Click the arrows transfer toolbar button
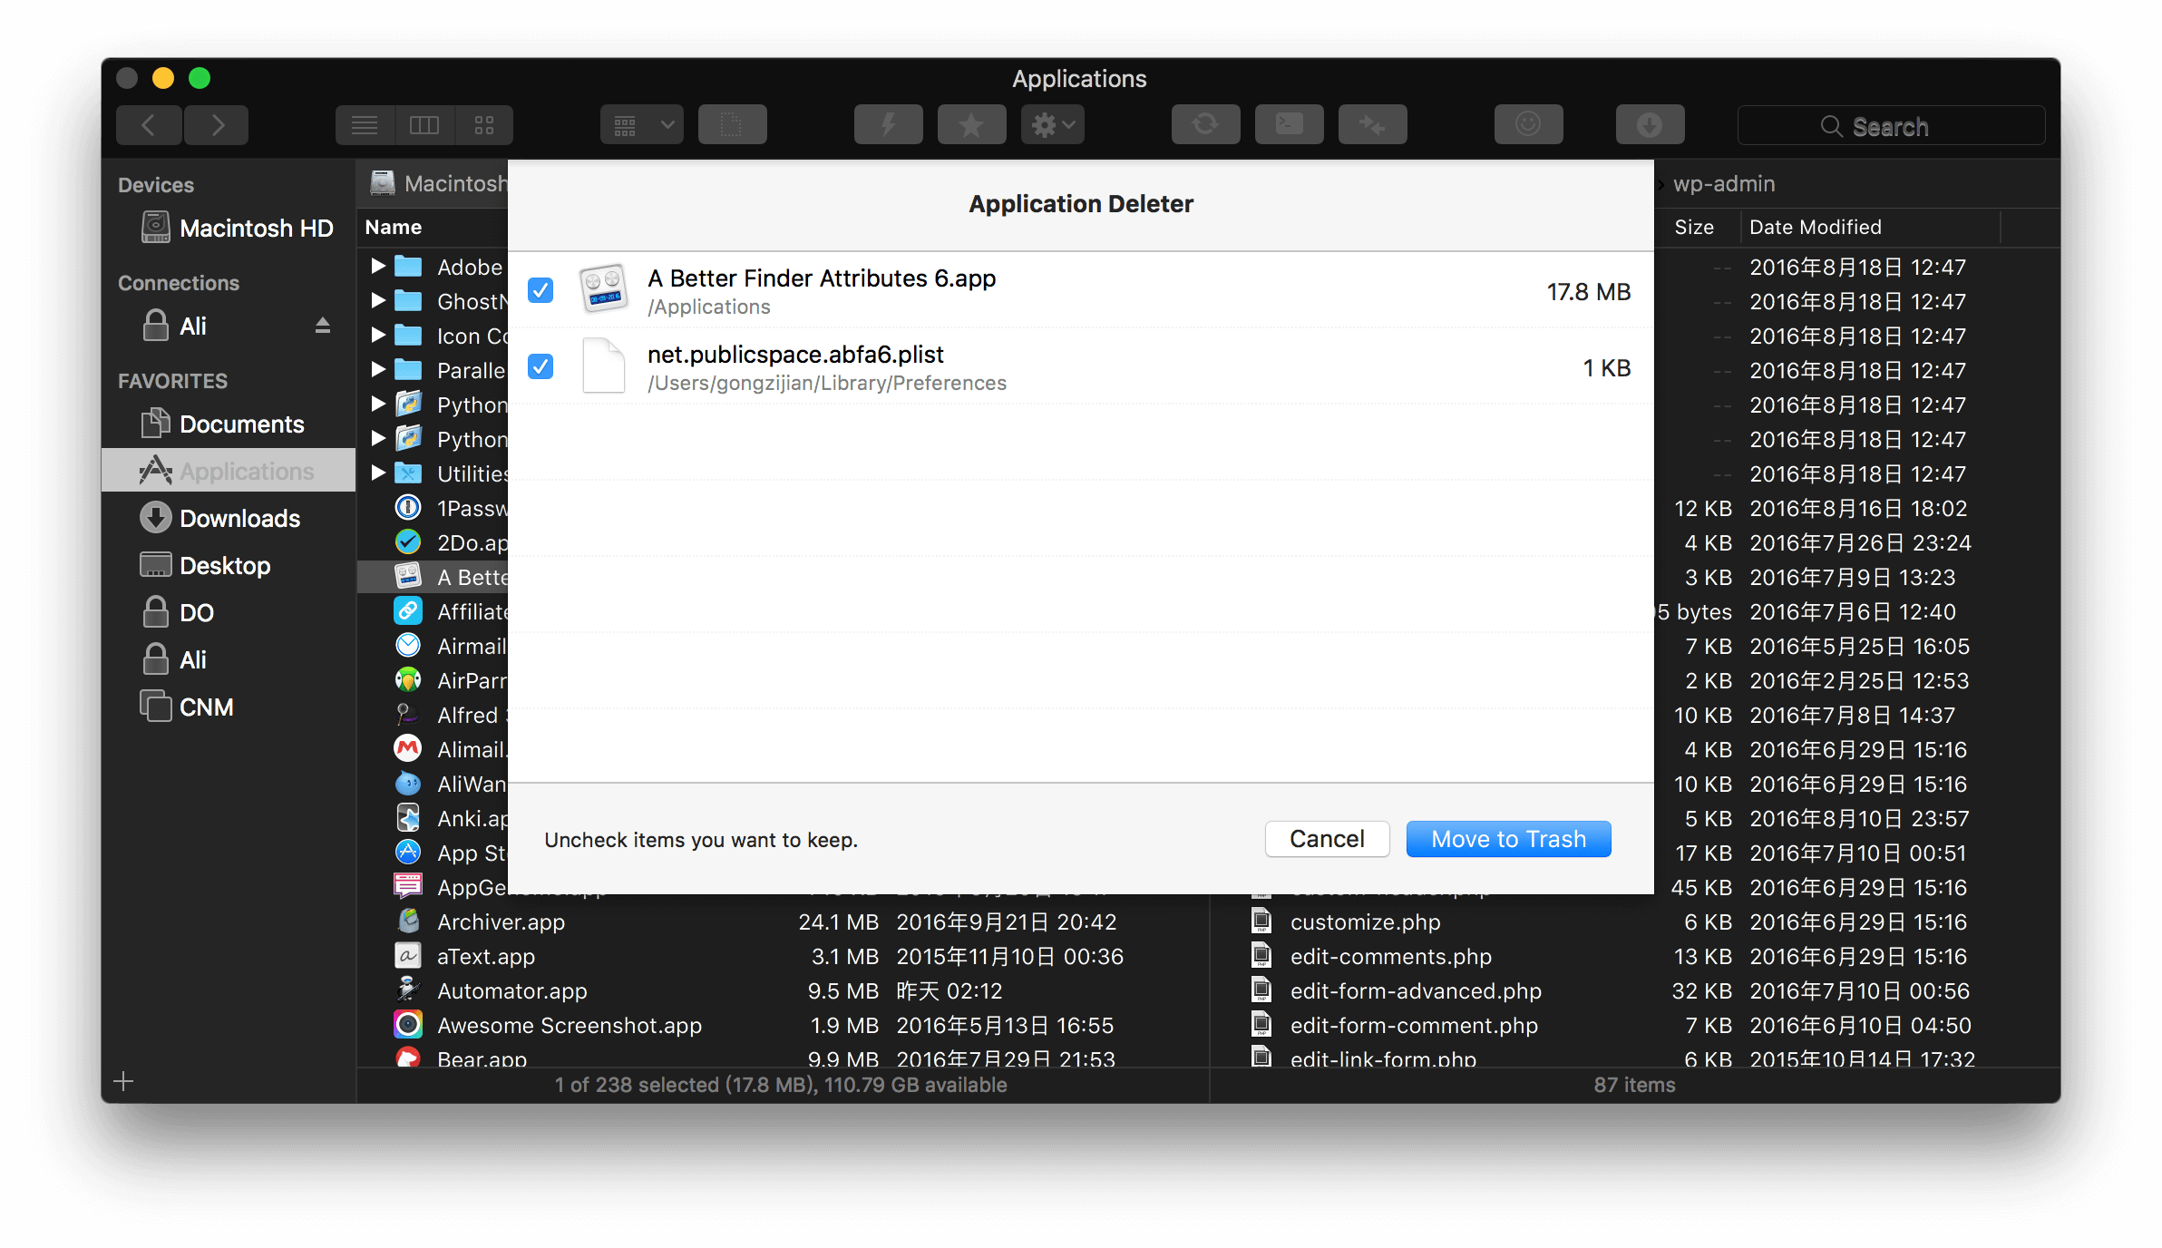The height and width of the screenshot is (1248, 2162). pos(1372,125)
